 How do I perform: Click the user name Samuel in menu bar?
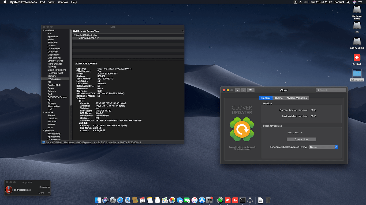point(339,2)
